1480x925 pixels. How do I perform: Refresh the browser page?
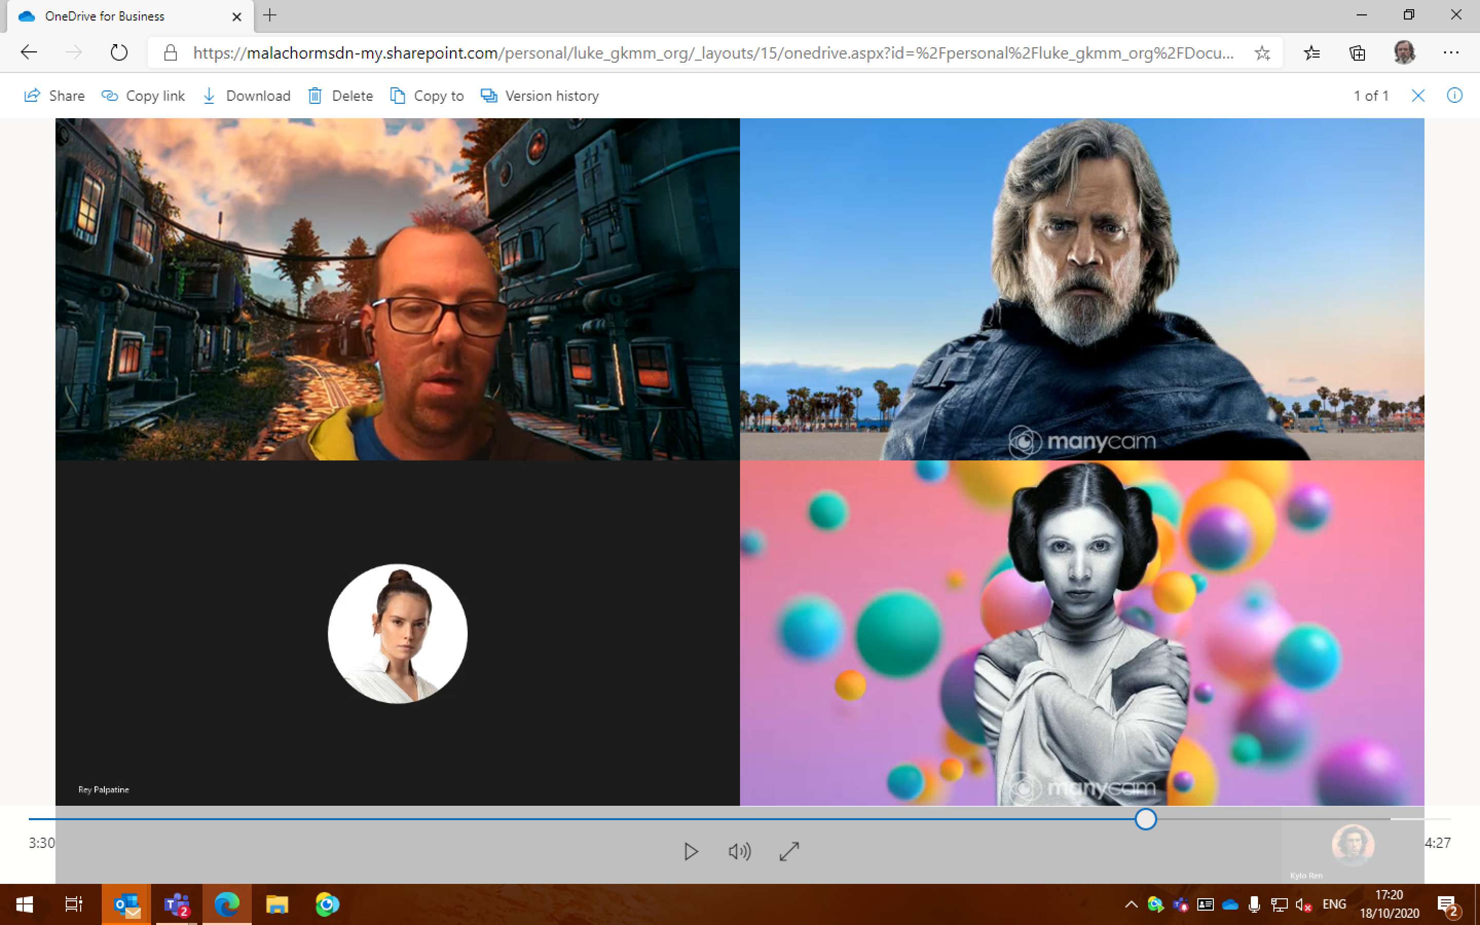[x=119, y=53]
